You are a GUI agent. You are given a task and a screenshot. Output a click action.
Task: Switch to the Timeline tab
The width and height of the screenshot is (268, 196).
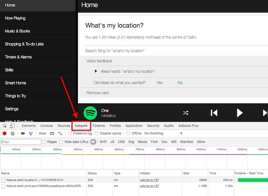99,126
